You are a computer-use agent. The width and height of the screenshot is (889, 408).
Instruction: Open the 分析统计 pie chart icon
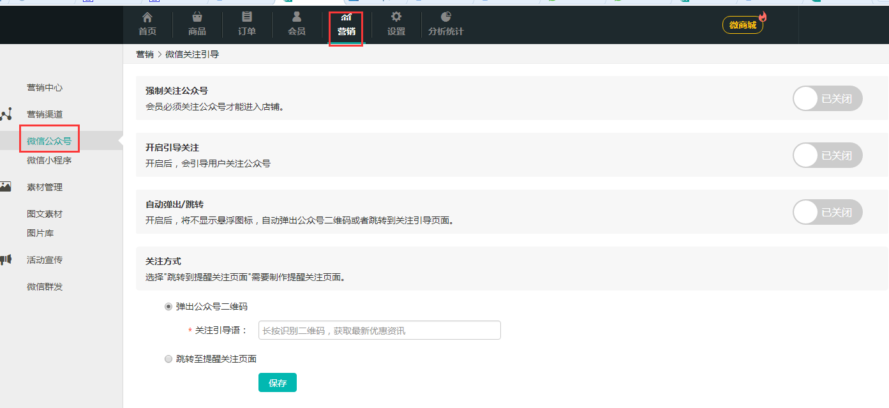point(446,17)
